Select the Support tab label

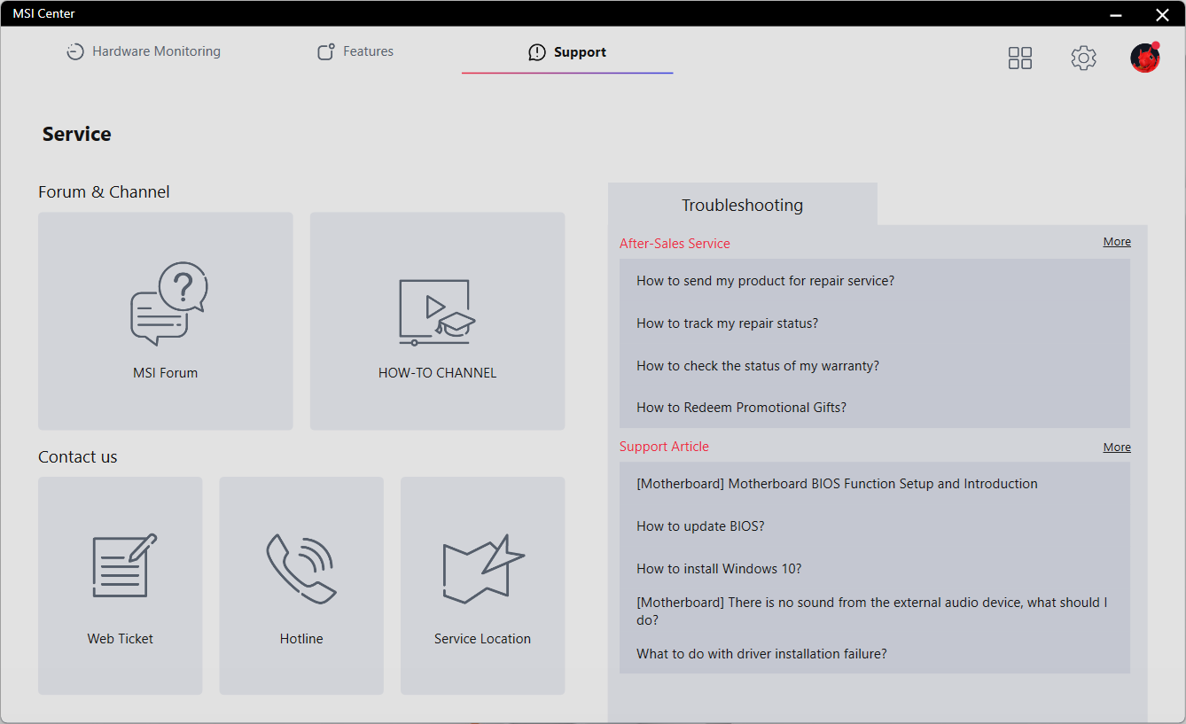point(580,52)
